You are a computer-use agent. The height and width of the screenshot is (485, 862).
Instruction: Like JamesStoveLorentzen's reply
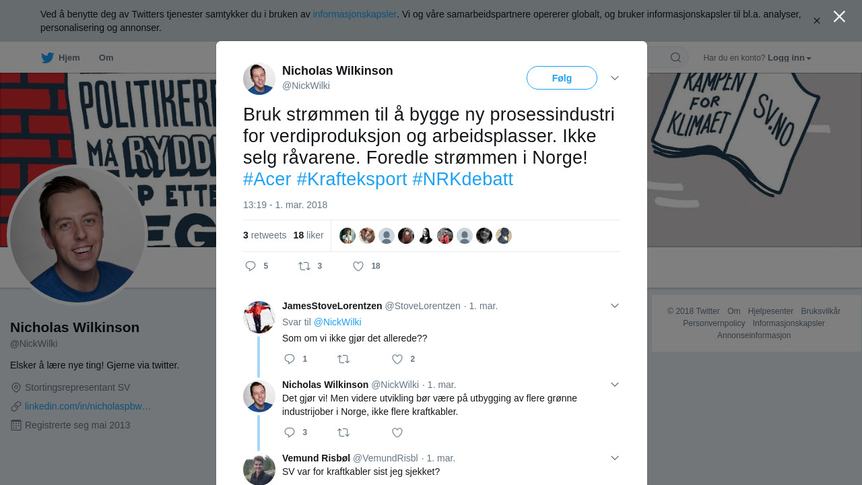click(397, 359)
